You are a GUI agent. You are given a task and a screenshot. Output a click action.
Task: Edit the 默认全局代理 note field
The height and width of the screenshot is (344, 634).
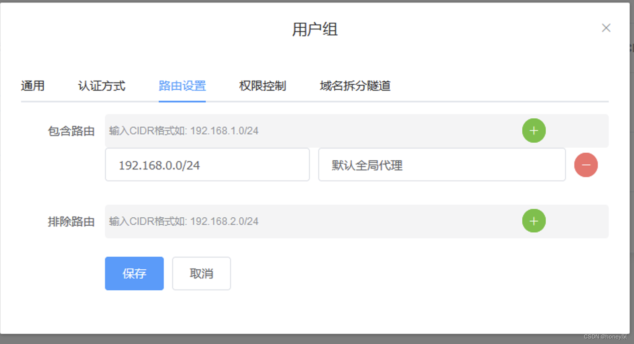(x=442, y=165)
